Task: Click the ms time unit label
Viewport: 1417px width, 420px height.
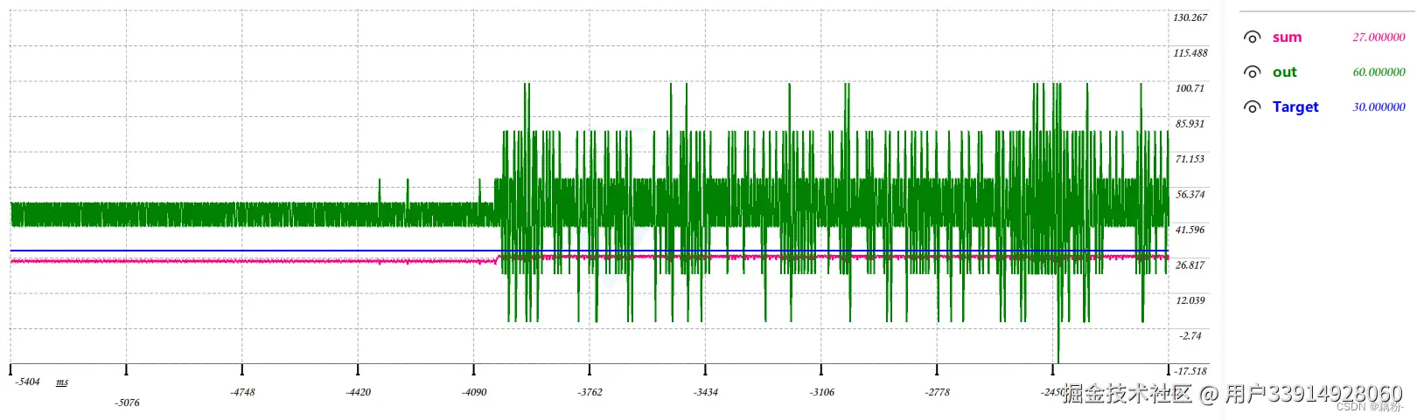Action: (62, 382)
